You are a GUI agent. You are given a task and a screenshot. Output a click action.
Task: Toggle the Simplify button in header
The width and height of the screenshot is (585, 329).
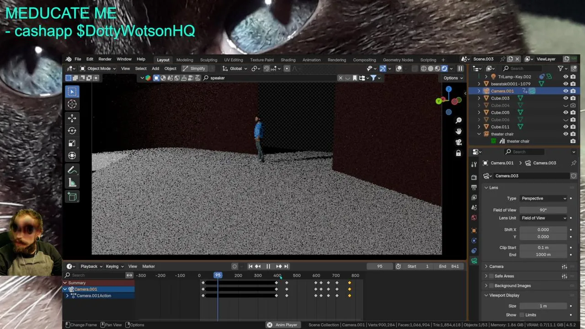[x=194, y=69]
